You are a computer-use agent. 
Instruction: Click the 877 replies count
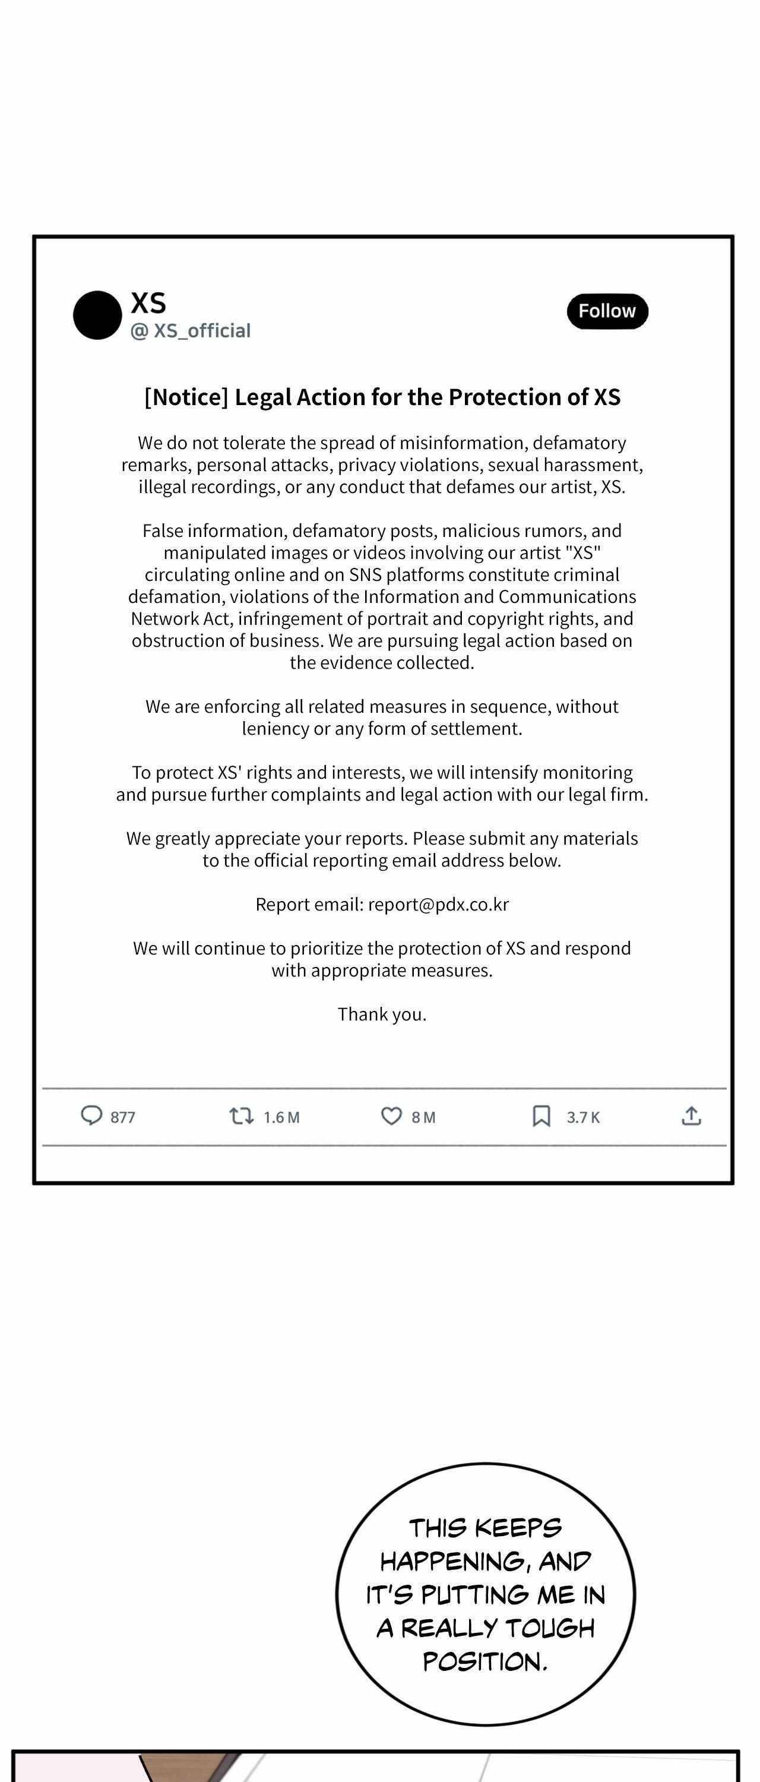[123, 1117]
